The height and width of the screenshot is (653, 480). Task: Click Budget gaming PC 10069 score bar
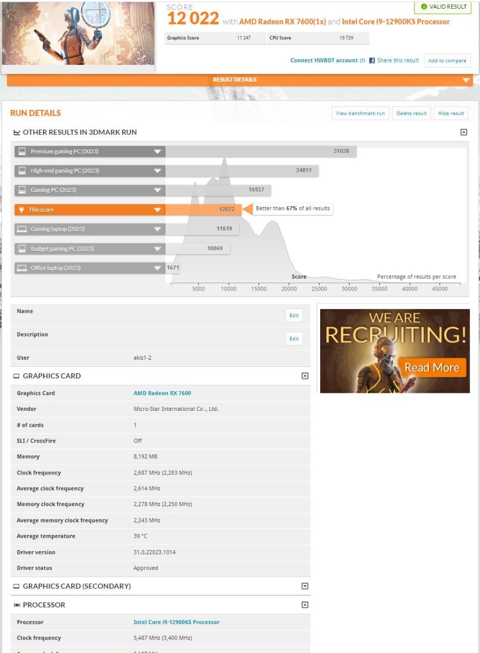click(x=198, y=249)
